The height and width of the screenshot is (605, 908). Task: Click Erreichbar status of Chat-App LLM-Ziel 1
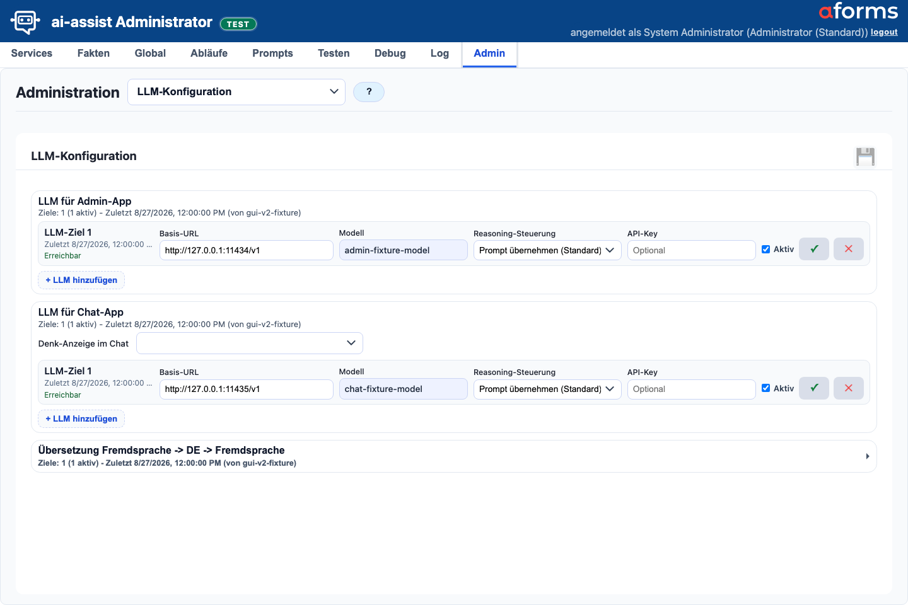coord(62,395)
